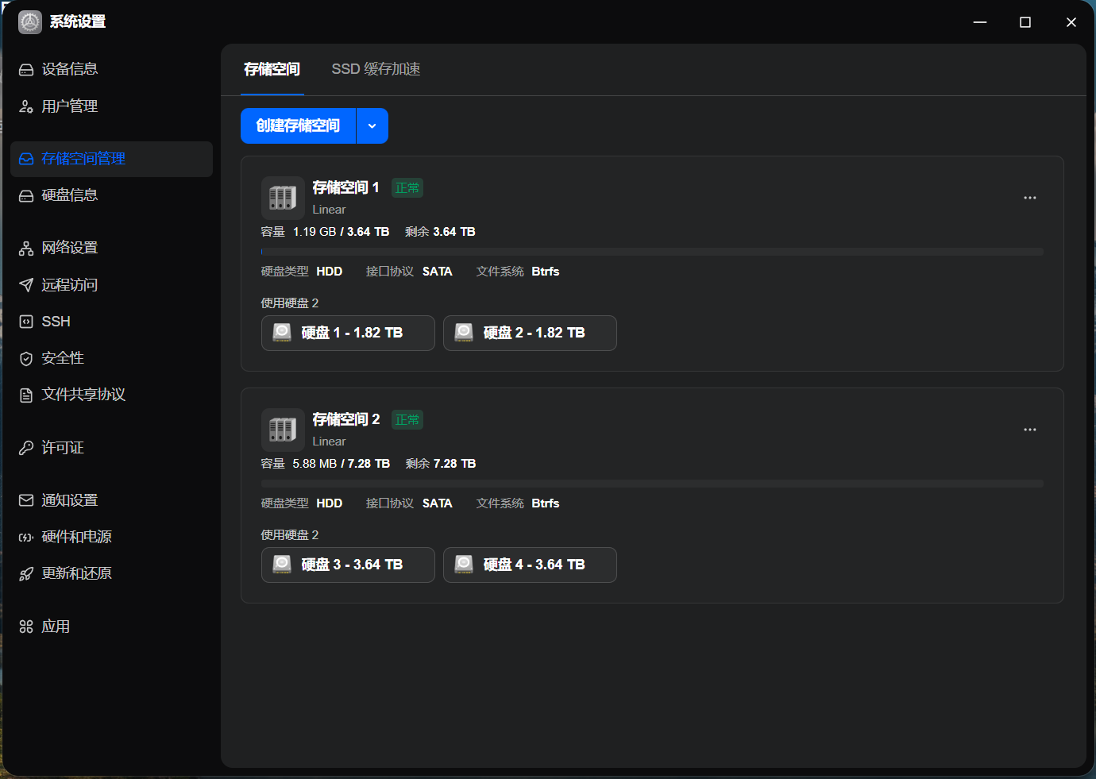1096x779 pixels.
Task: Click the 剩余 7.28 TB remaining text
Action: (x=441, y=464)
